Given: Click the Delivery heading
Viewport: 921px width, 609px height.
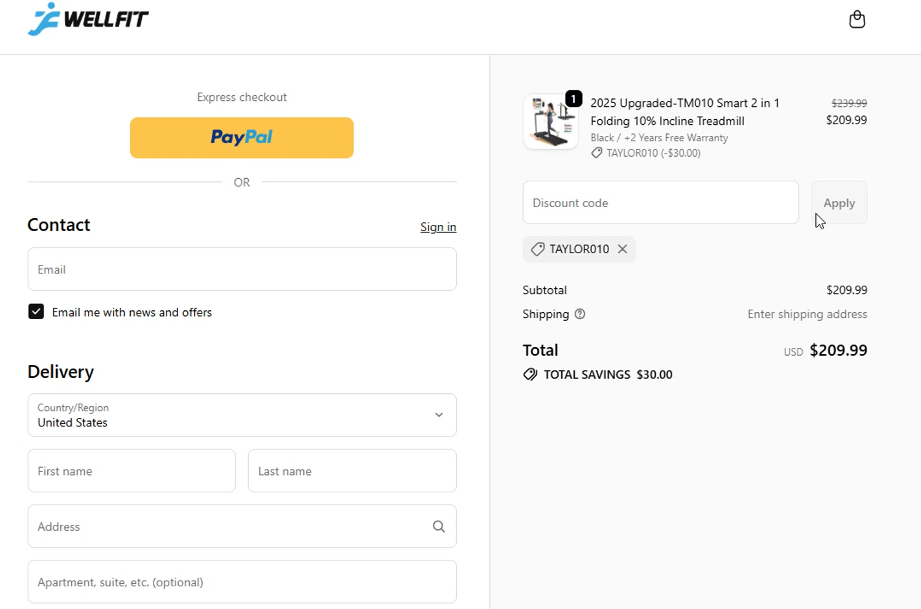Looking at the screenshot, I should 61,372.
